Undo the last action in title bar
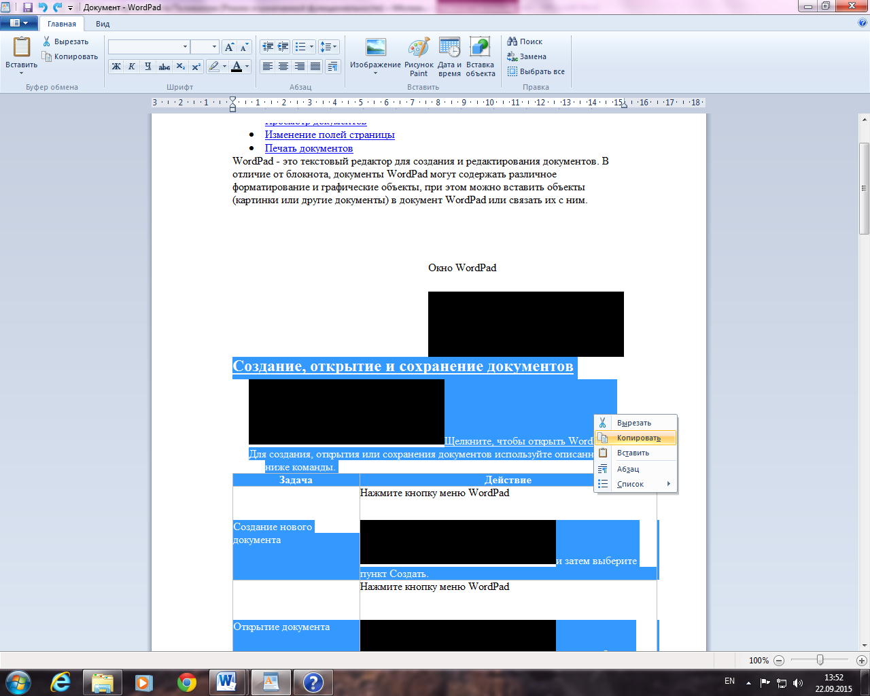This screenshot has height=696, width=870. pyautogui.click(x=43, y=7)
